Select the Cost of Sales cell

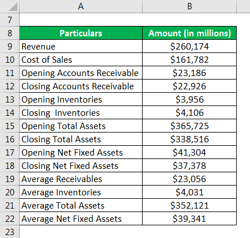[81, 59]
